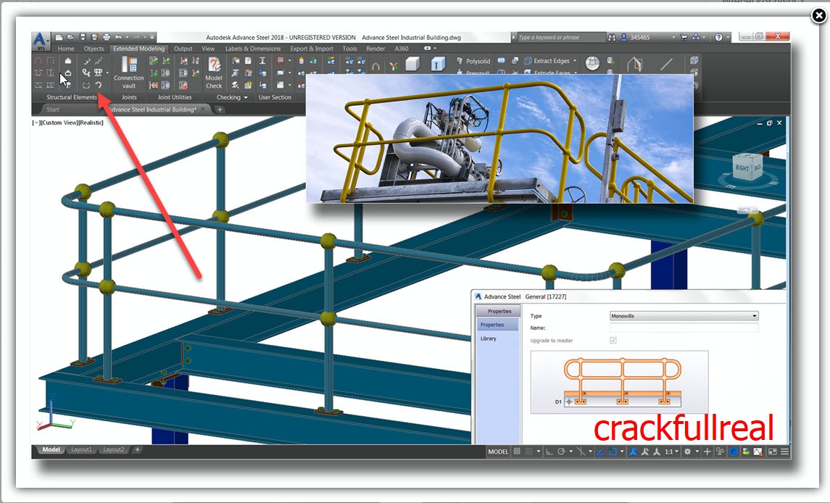Screen dimensions: 830x503
Task: Toggle grid display in status bar
Action: click(x=517, y=452)
